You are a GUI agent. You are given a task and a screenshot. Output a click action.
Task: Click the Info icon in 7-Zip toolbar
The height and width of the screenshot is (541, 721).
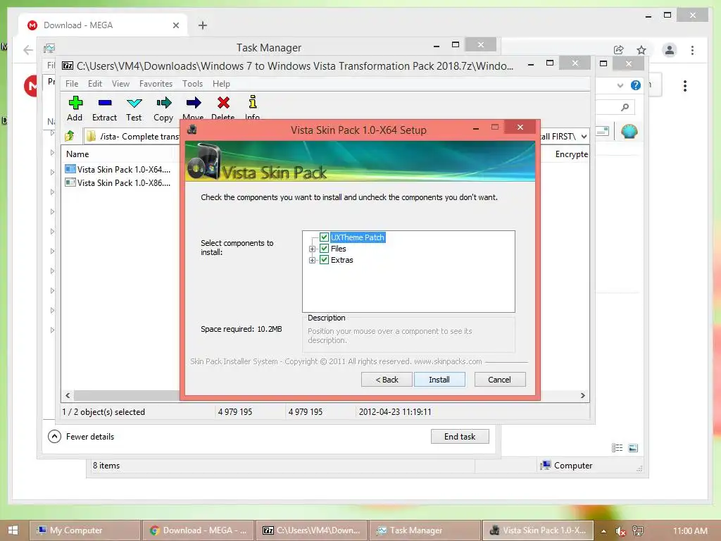tap(253, 101)
